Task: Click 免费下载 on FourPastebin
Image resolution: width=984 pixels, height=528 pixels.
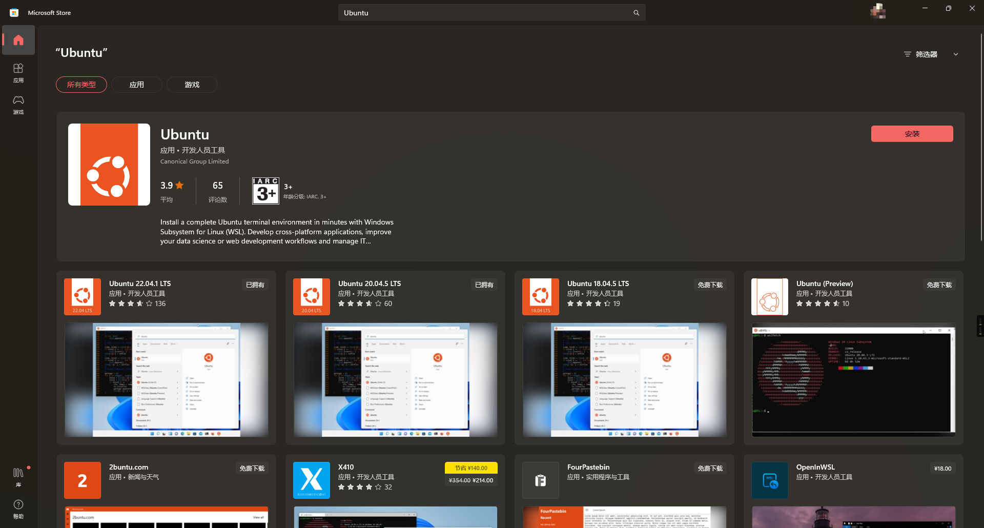Action: coord(710,469)
